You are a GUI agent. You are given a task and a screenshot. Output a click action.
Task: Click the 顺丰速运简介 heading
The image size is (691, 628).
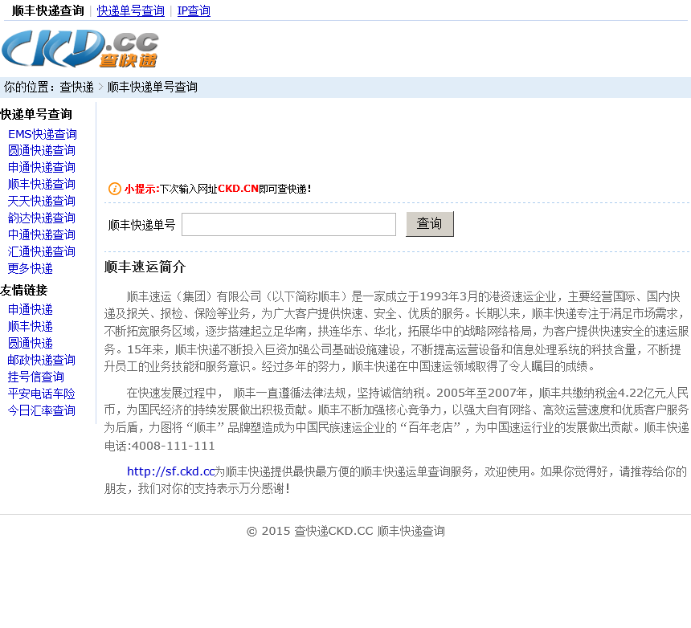tap(145, 267)
